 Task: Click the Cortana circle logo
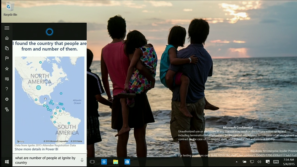tap(49, 32)
